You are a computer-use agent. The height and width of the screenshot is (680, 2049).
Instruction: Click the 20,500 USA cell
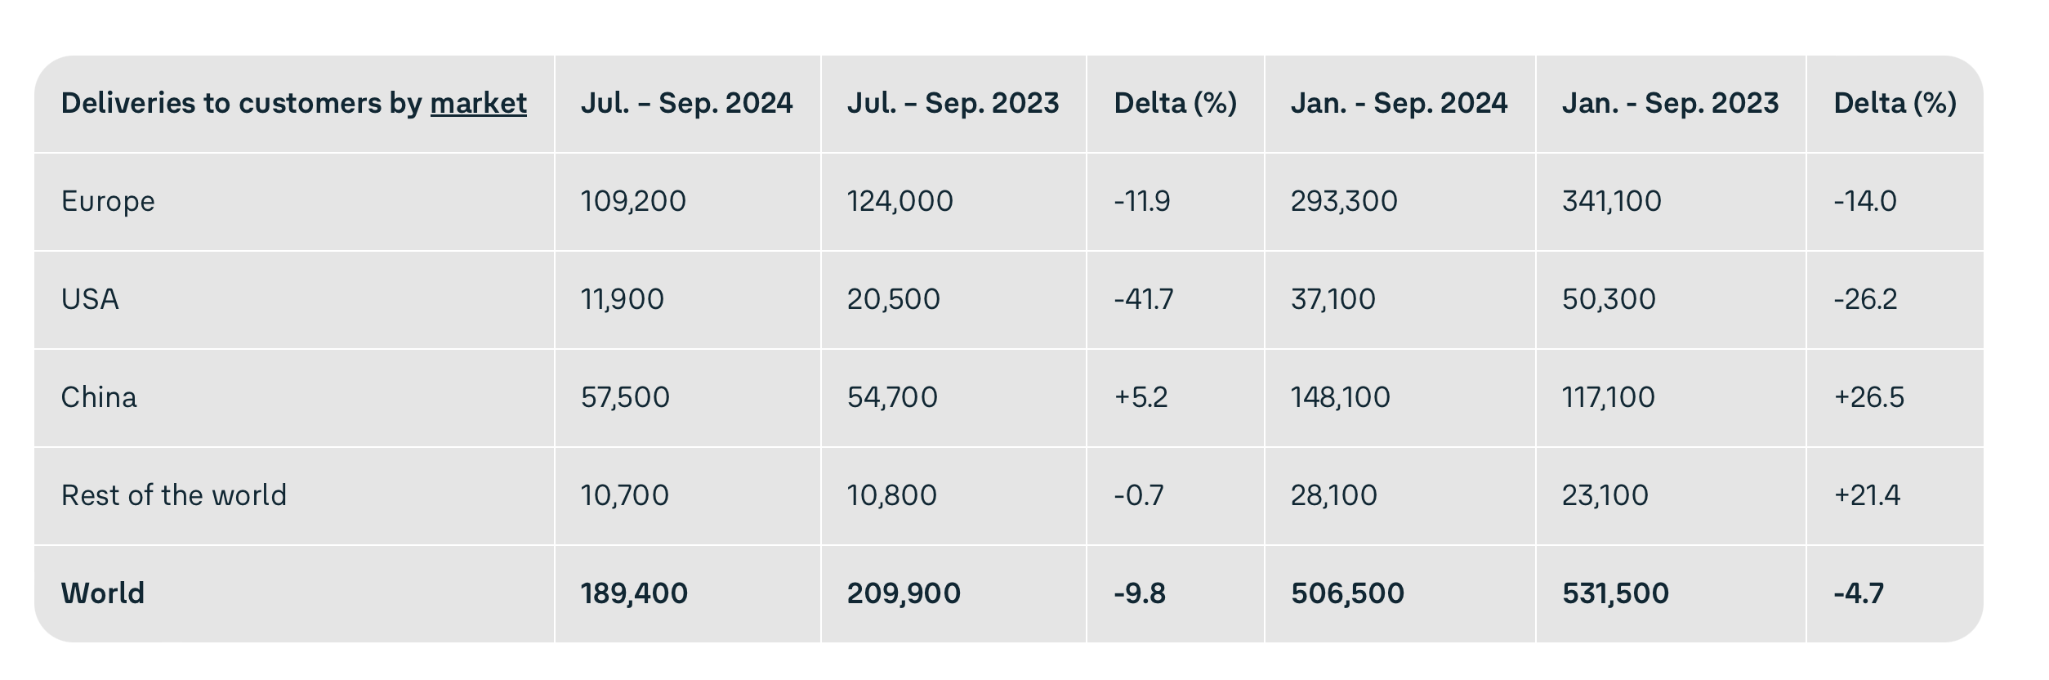(893, 299)
